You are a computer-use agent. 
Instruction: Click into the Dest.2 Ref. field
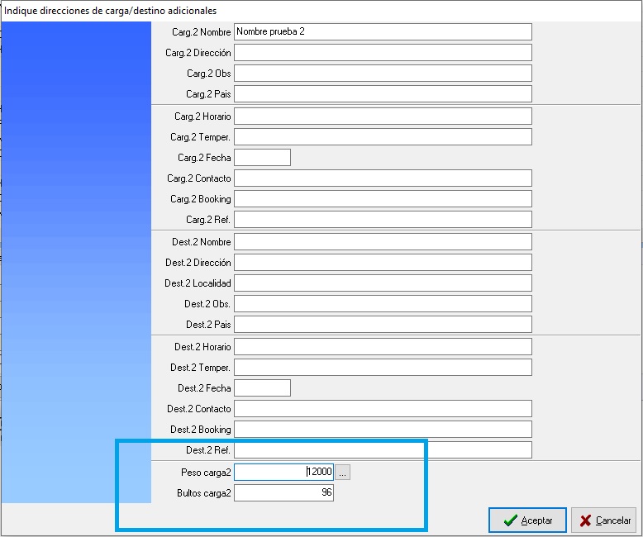pyautogui.click(x=383, y=450)
